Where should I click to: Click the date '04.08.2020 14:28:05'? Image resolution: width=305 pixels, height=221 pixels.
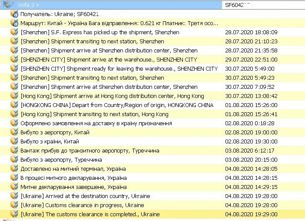[251, 169]
